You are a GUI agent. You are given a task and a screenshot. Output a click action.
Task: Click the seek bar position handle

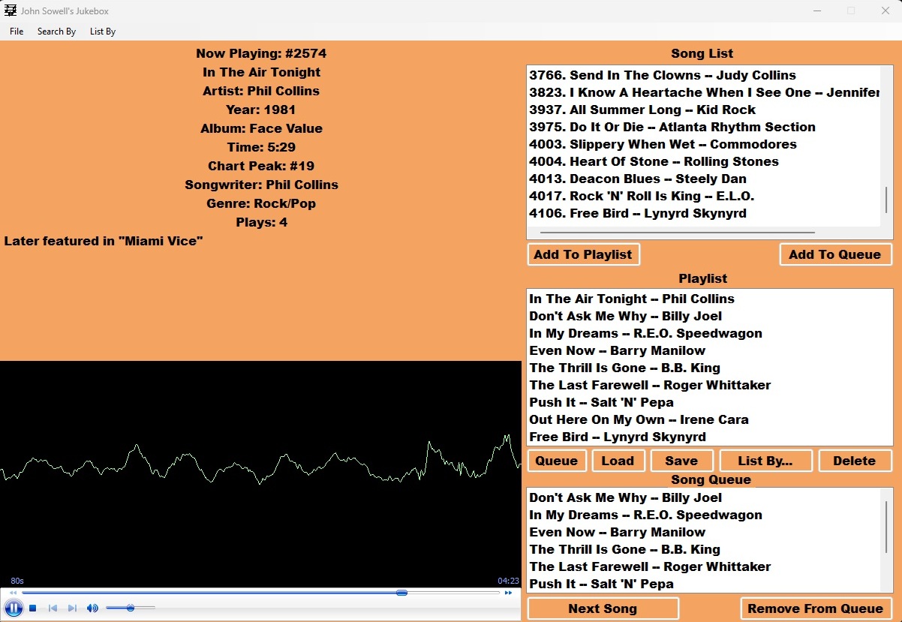(x=401, y=593)
